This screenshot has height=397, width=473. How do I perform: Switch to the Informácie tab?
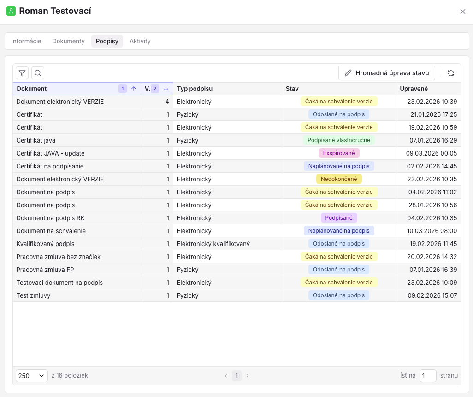coord(26,41)
